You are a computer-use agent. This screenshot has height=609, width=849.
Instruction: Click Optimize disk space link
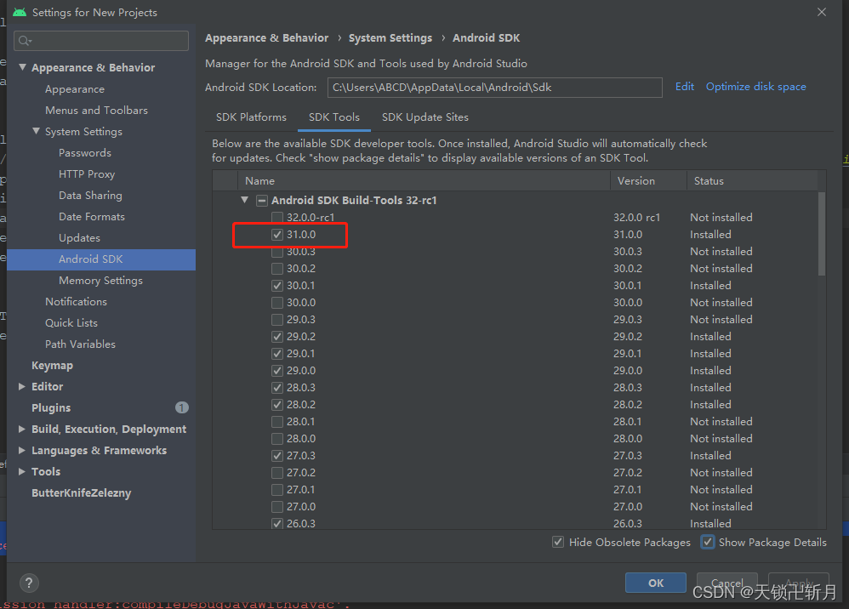pyautogui.click(x=756, y=87)
